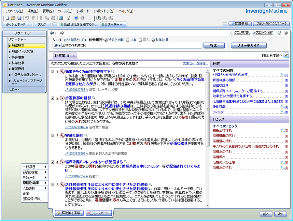Screen dimensions: 293x221
Task: Open the ツール(T) menu
Action: (65, 11)
